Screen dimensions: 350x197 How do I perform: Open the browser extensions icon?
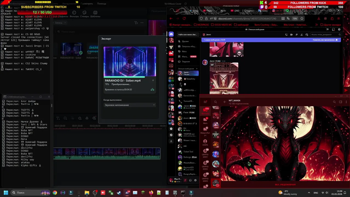(332, 19)
